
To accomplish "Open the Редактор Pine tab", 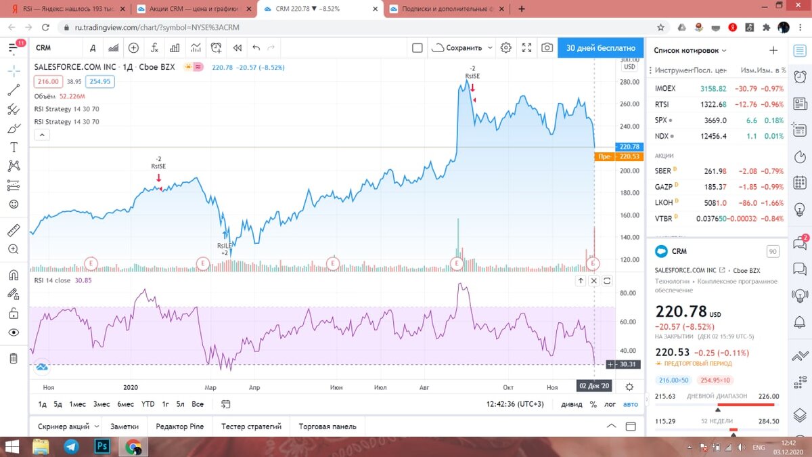I will click(179, 427).
